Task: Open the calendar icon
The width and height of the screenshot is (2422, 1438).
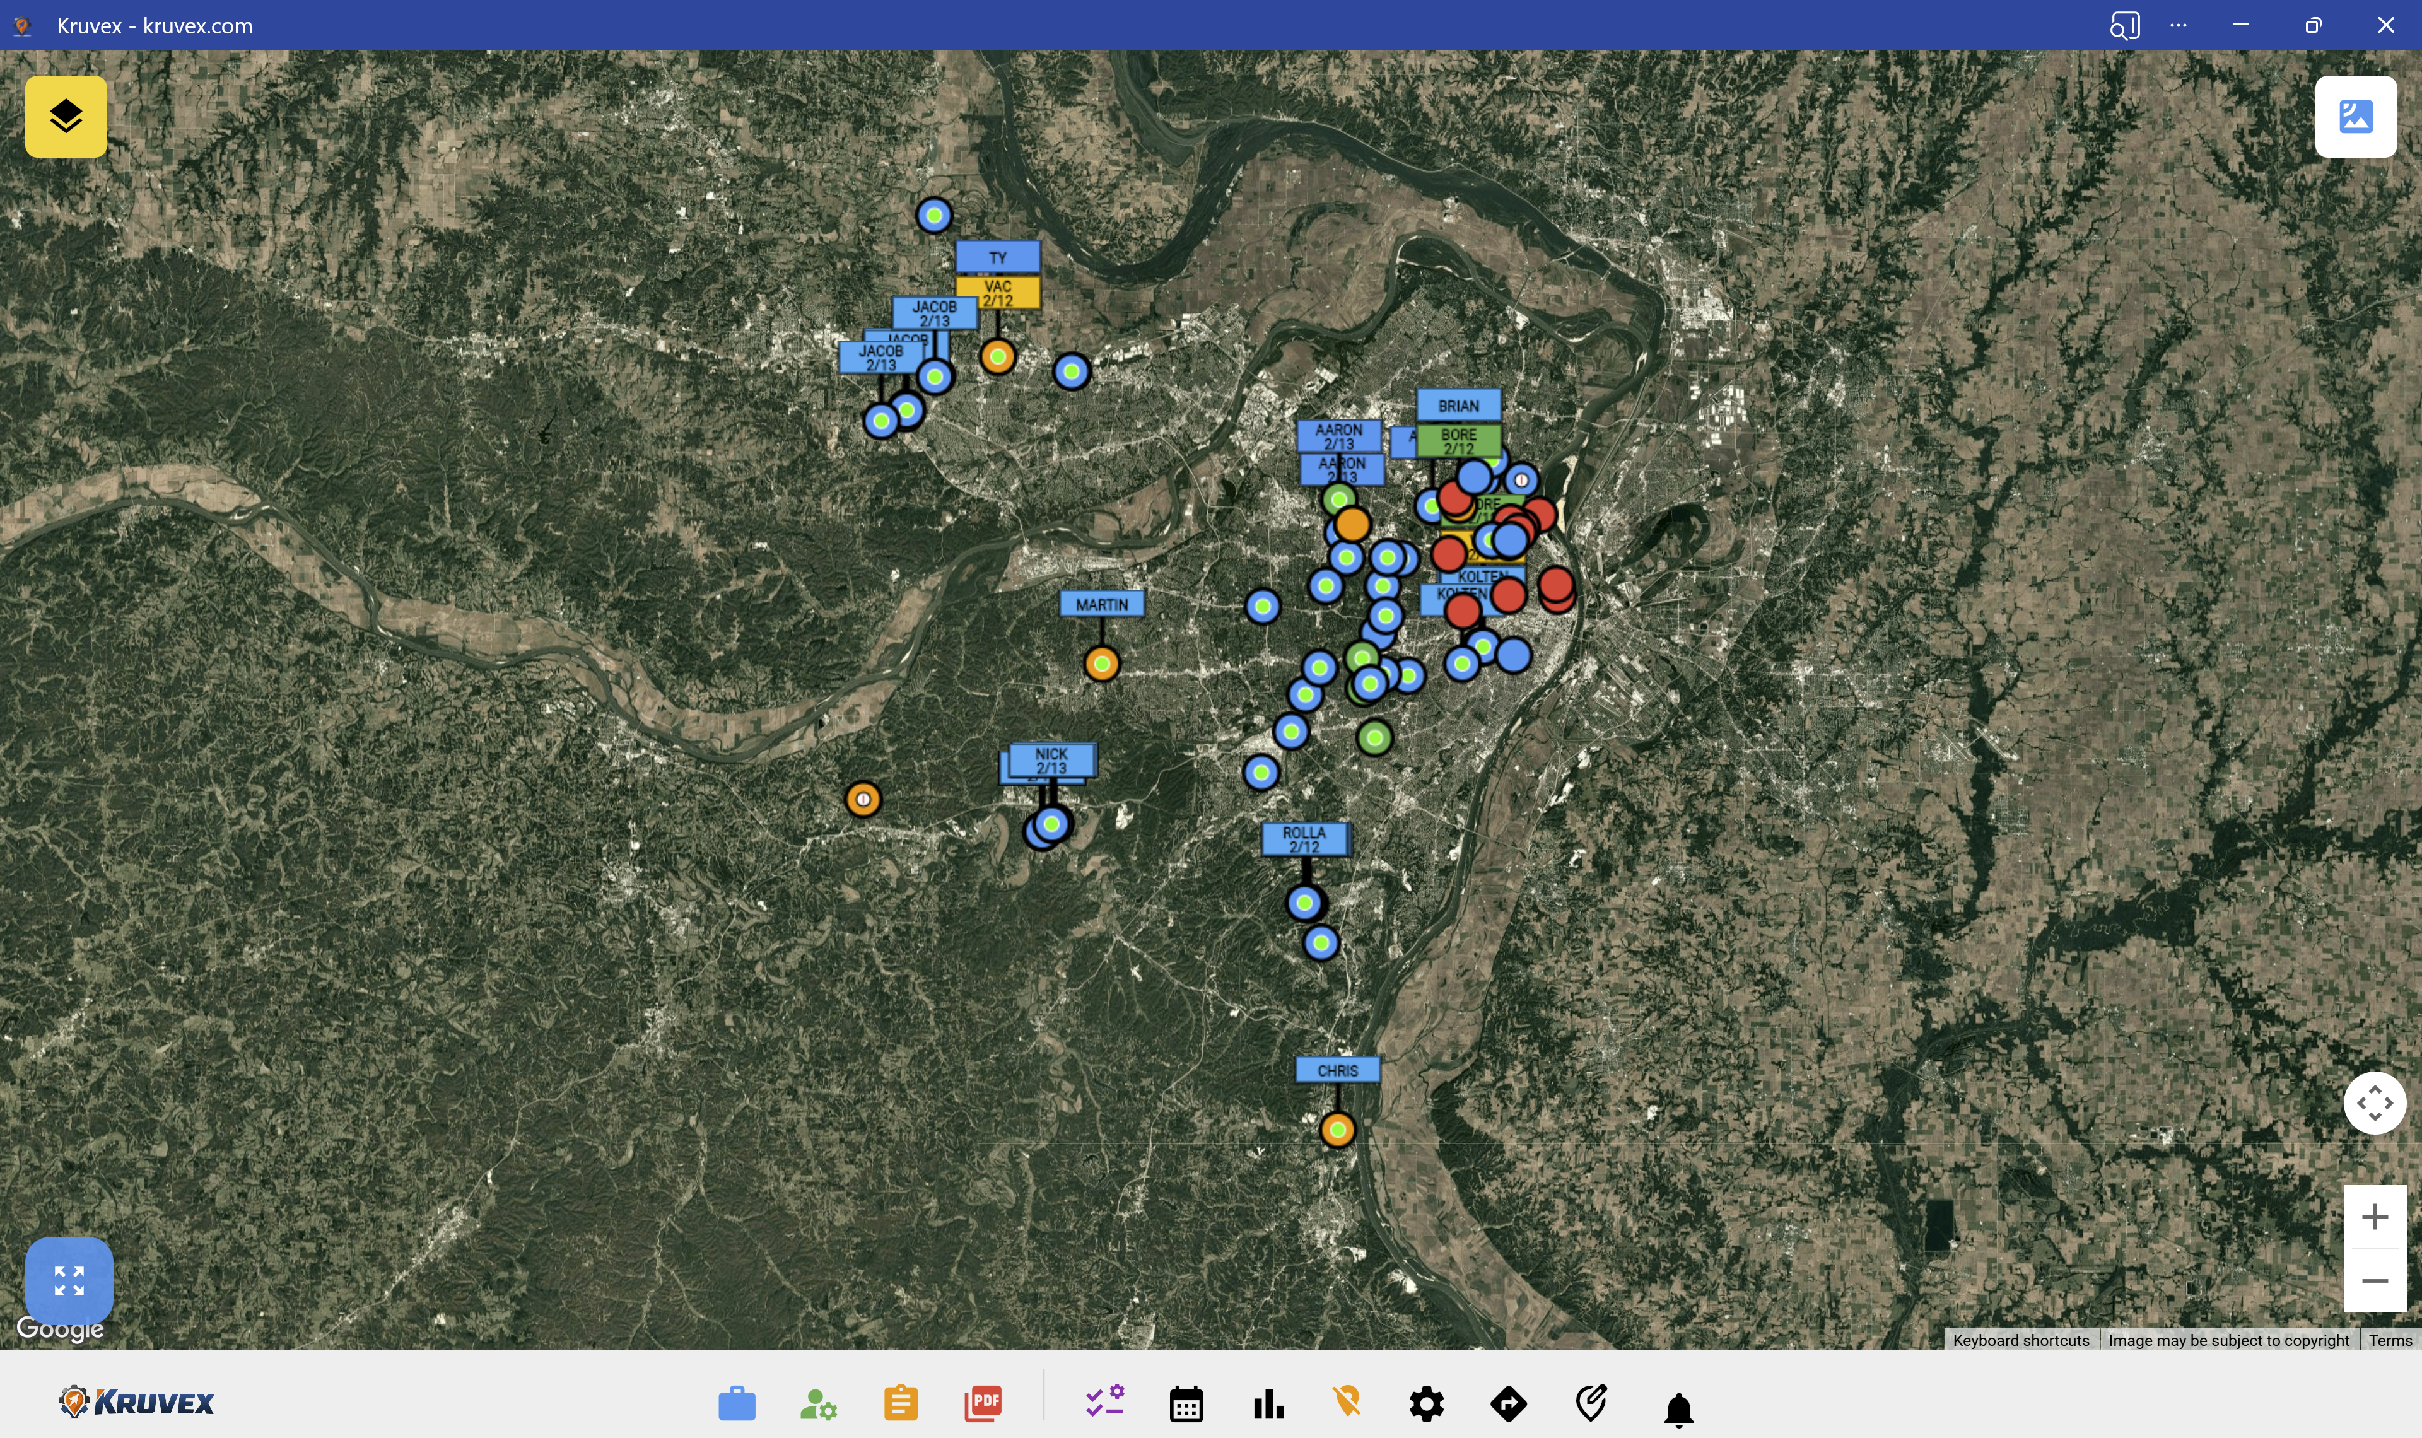Action: point(1186,1403)
